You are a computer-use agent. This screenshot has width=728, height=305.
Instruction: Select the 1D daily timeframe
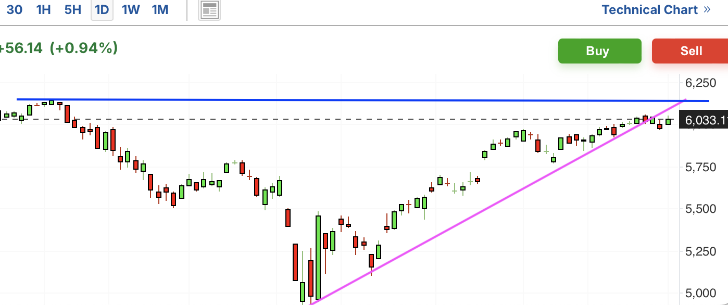pyautogui.click(x=102, y=10)
